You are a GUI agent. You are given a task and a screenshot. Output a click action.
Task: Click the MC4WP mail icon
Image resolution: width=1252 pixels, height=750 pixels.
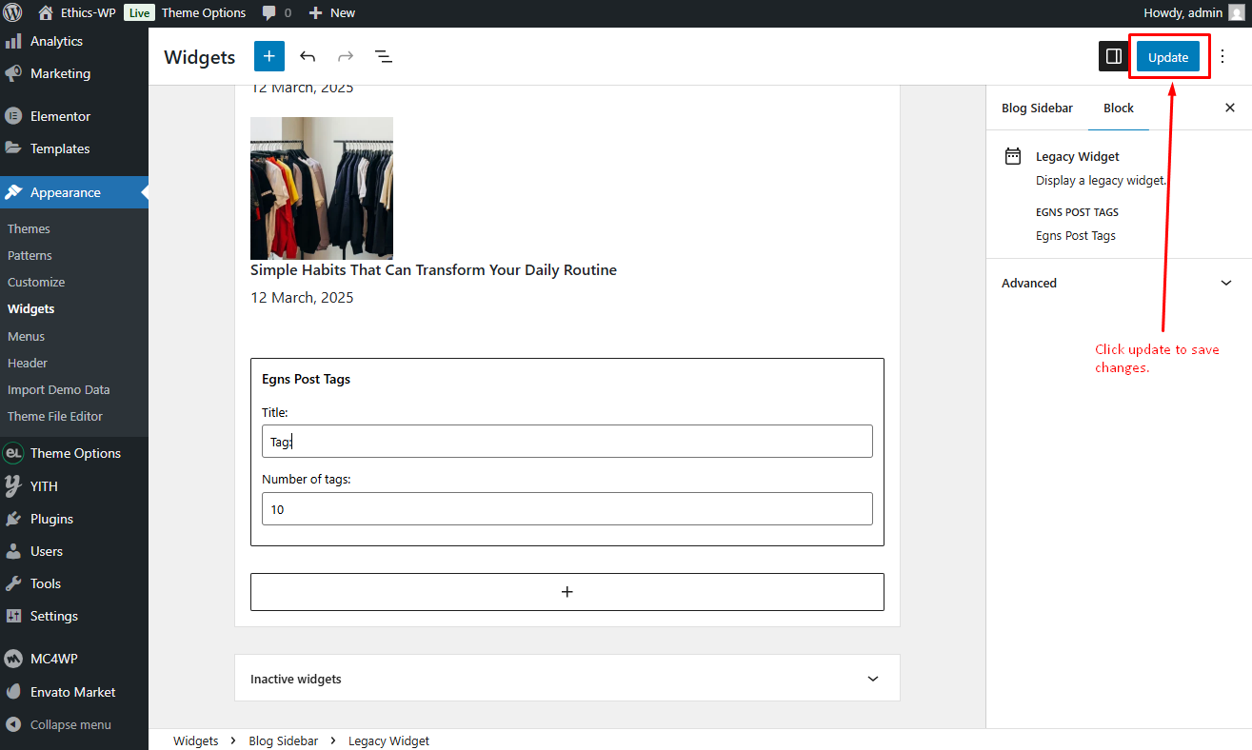click(x=13, y=659)
